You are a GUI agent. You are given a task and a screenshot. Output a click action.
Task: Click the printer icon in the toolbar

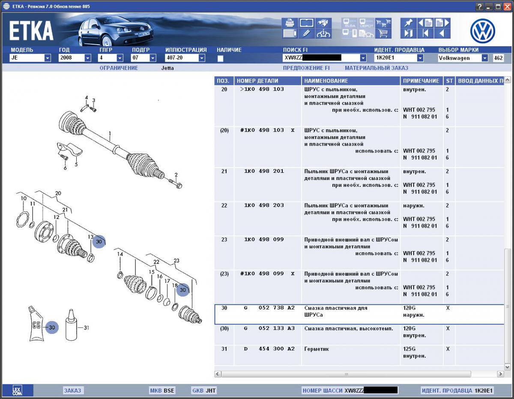[289, 23]
